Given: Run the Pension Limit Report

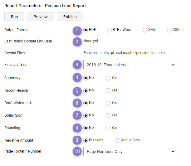Looking at the screenshot, I should pos(14,17).
